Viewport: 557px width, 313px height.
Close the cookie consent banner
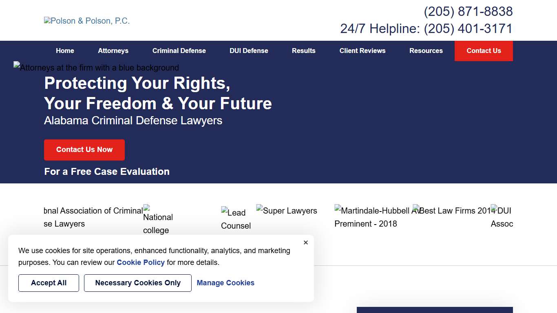(x=306, y=242)
